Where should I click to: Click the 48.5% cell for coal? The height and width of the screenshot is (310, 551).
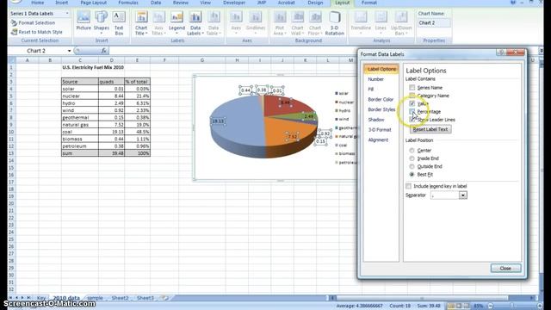[138, 132]
